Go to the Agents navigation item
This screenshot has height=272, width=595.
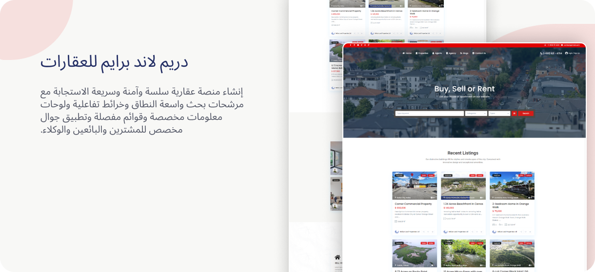(x=437, y=53)
